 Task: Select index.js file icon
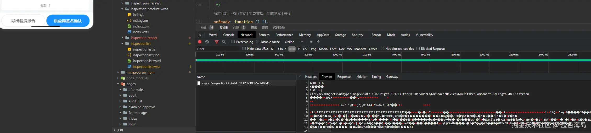[129, 15]
